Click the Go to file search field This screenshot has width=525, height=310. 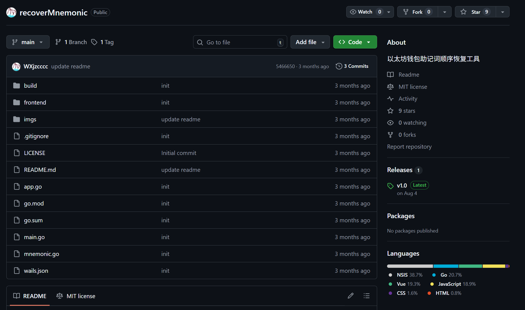point(240,42)
